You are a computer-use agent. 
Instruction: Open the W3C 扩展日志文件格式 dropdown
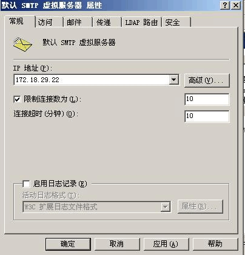point(166,207)
